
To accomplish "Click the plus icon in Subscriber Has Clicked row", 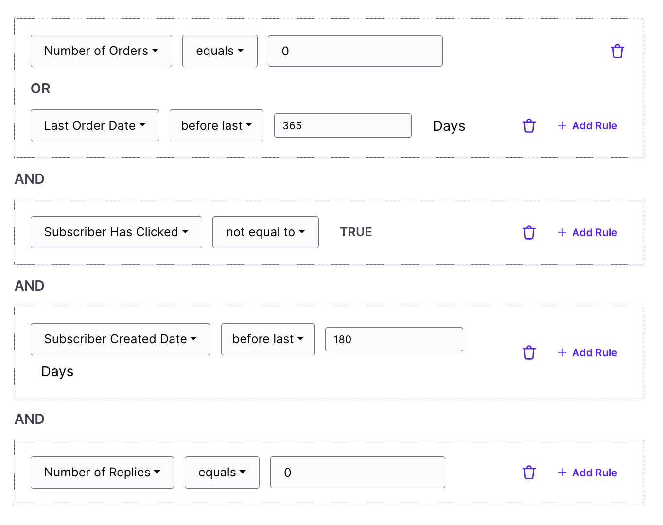I will (562, 232).
